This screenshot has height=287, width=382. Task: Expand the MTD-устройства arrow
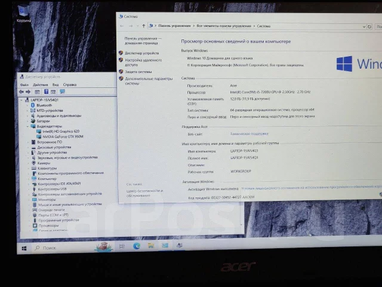pyautogui.click(x=27, y=111)
